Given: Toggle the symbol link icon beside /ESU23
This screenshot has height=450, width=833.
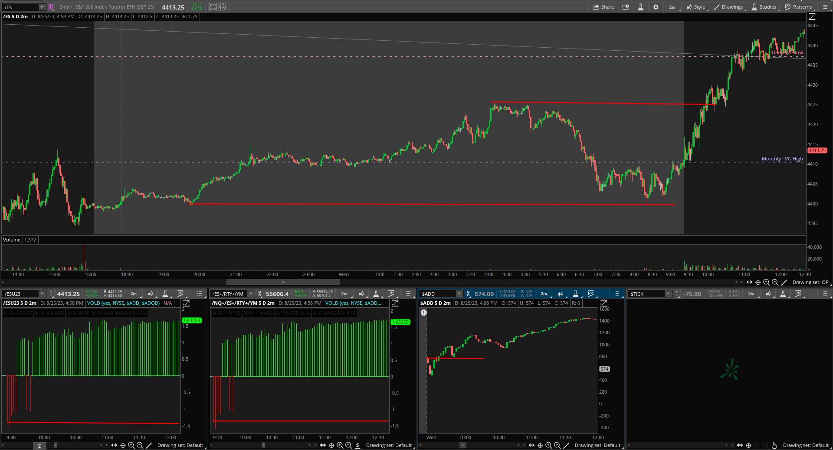Looking at the screenshot, I should [x=51, y=294].
